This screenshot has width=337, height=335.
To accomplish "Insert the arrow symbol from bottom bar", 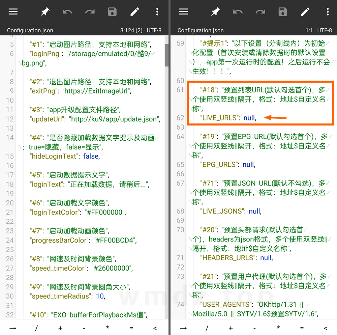I will point(13,328).
